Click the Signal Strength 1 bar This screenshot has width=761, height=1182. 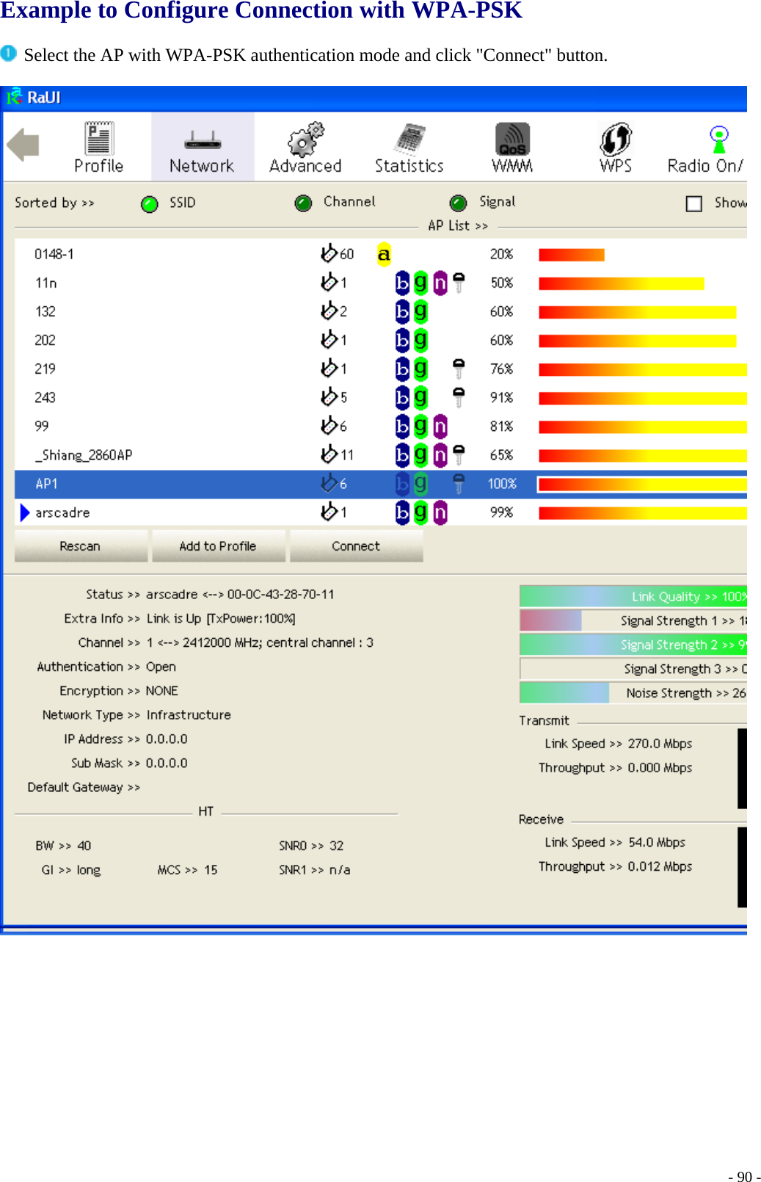click(633, 620)
